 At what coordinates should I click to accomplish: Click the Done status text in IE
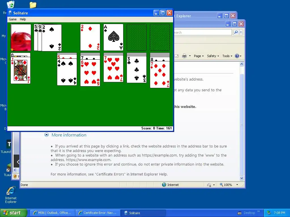click(x=24, y=185)
